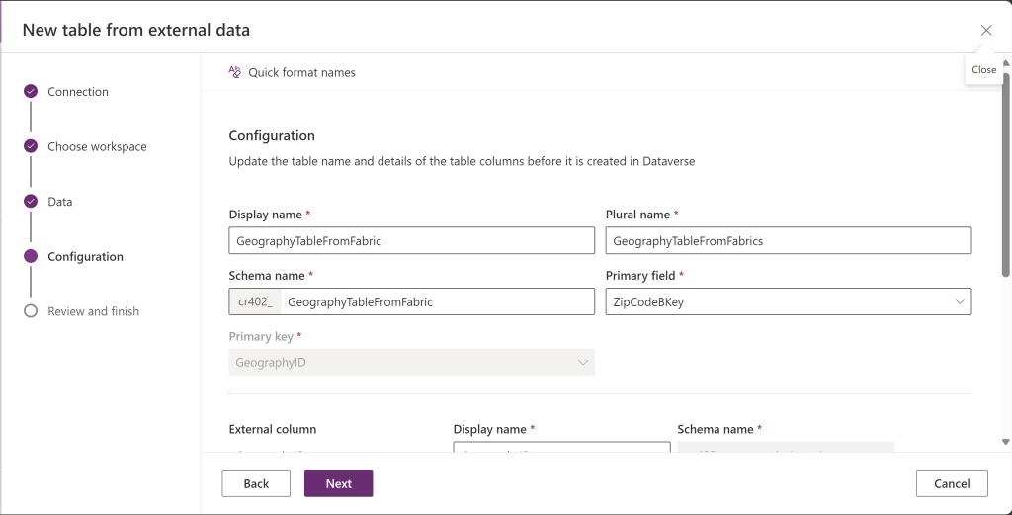Click the Plural name input field
Screen dimensions: 1012x515
click(788, 240)
